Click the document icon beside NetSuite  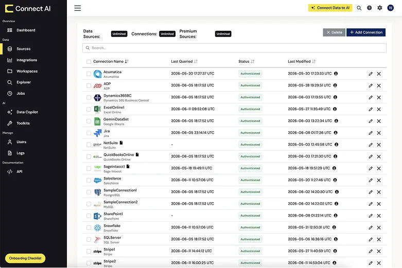pyautogui.click(x=121, y=142)
